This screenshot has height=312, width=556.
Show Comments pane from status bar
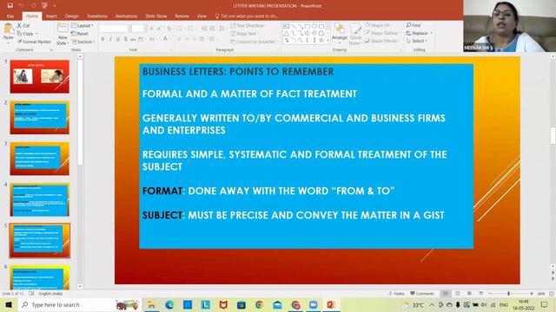tap(422, 294)
